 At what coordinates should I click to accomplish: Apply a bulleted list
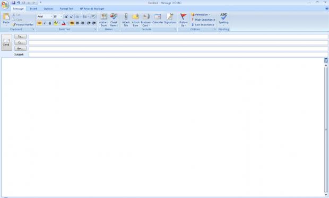coord(77,16)
